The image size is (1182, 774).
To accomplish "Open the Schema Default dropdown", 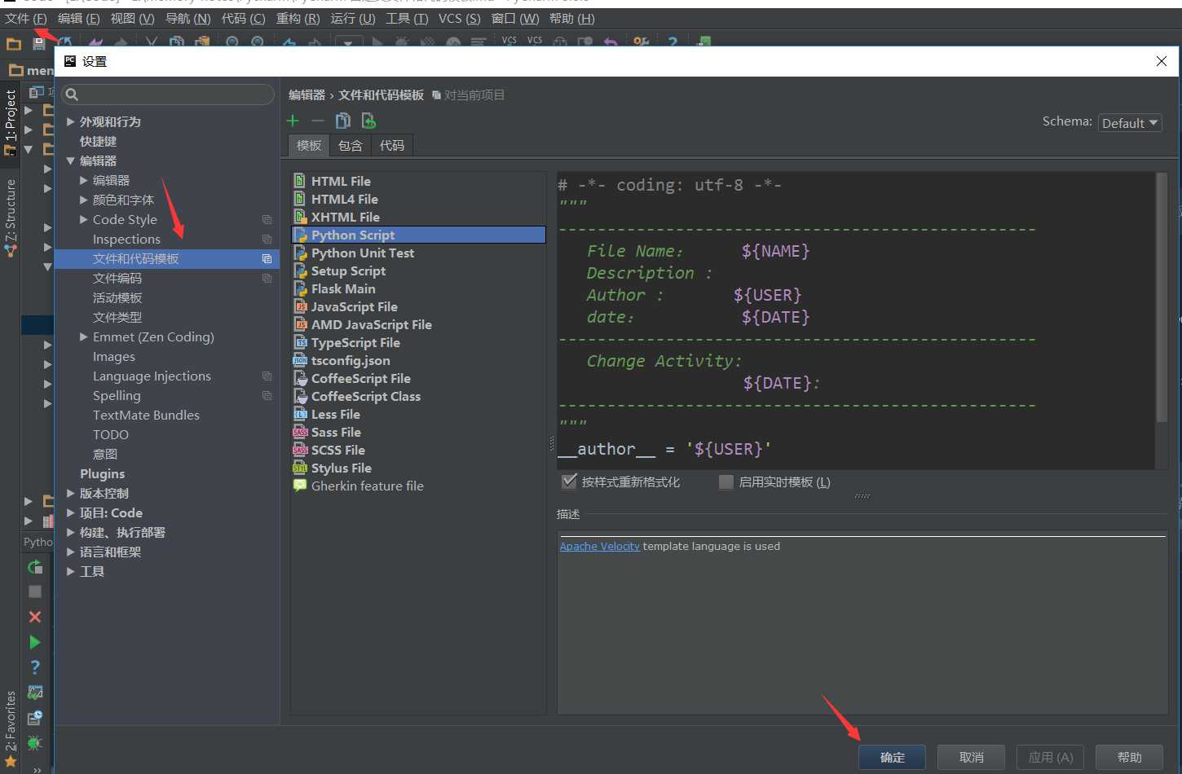I will [1130, 123].
